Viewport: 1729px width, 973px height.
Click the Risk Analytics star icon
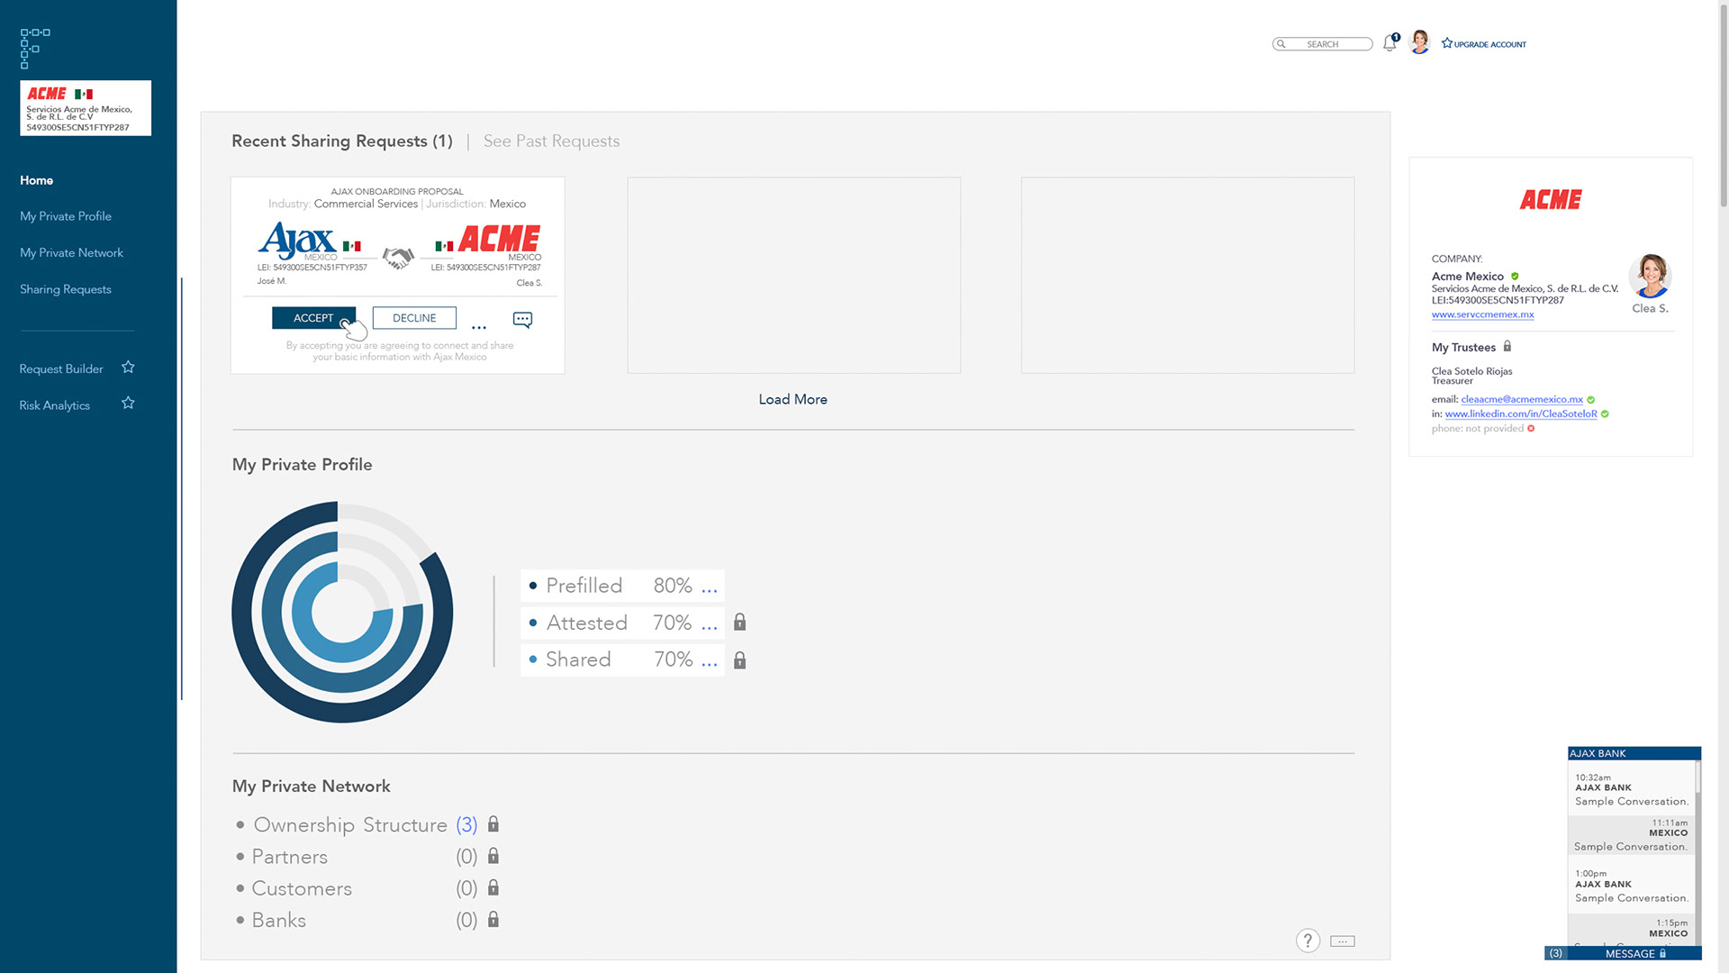pyautogui.click(x=128, y=404)
